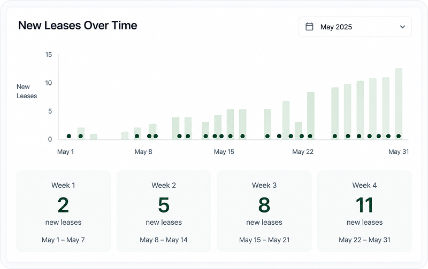The image size is (428, 269).
Task: Click the large number 8 in Week 3
Action: 264,205
